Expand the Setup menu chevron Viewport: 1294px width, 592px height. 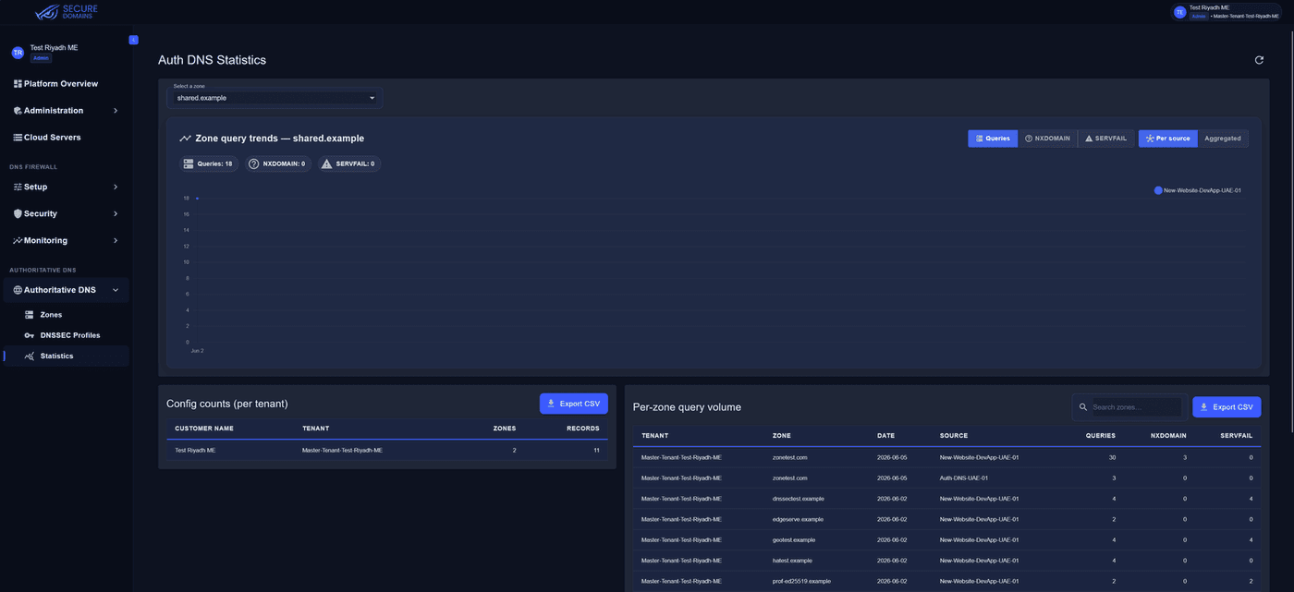[116, 187]
